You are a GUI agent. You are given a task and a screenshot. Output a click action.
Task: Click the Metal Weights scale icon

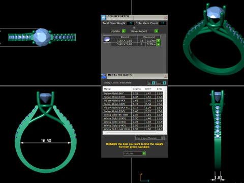(x=104, y=76)
